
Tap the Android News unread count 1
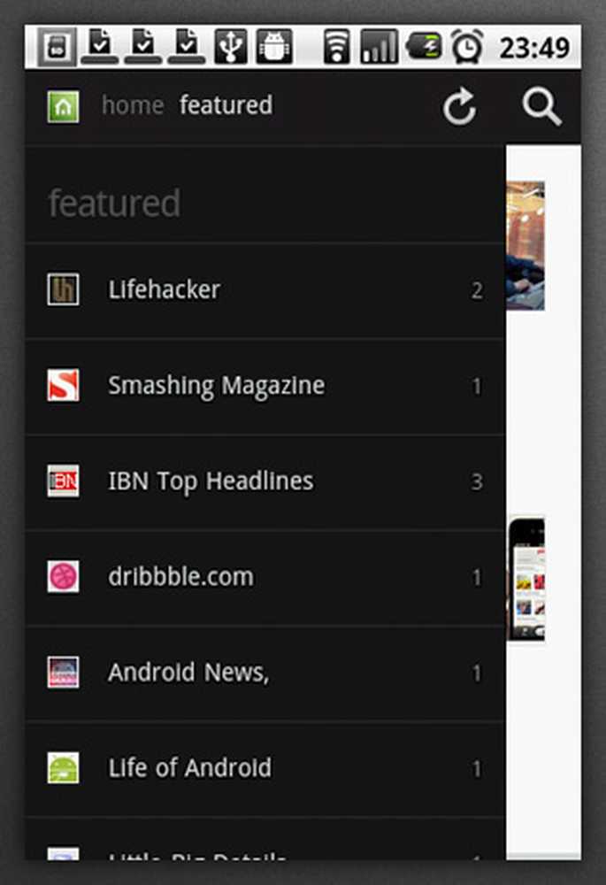(x=477, y=673)
